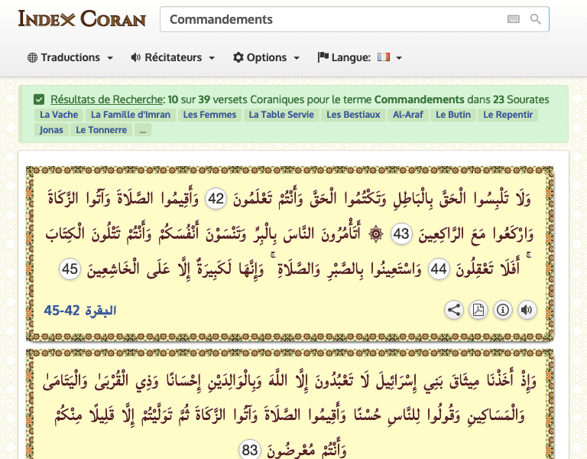
Task: Click the Index Coran logo
Action: click(79, 19)
